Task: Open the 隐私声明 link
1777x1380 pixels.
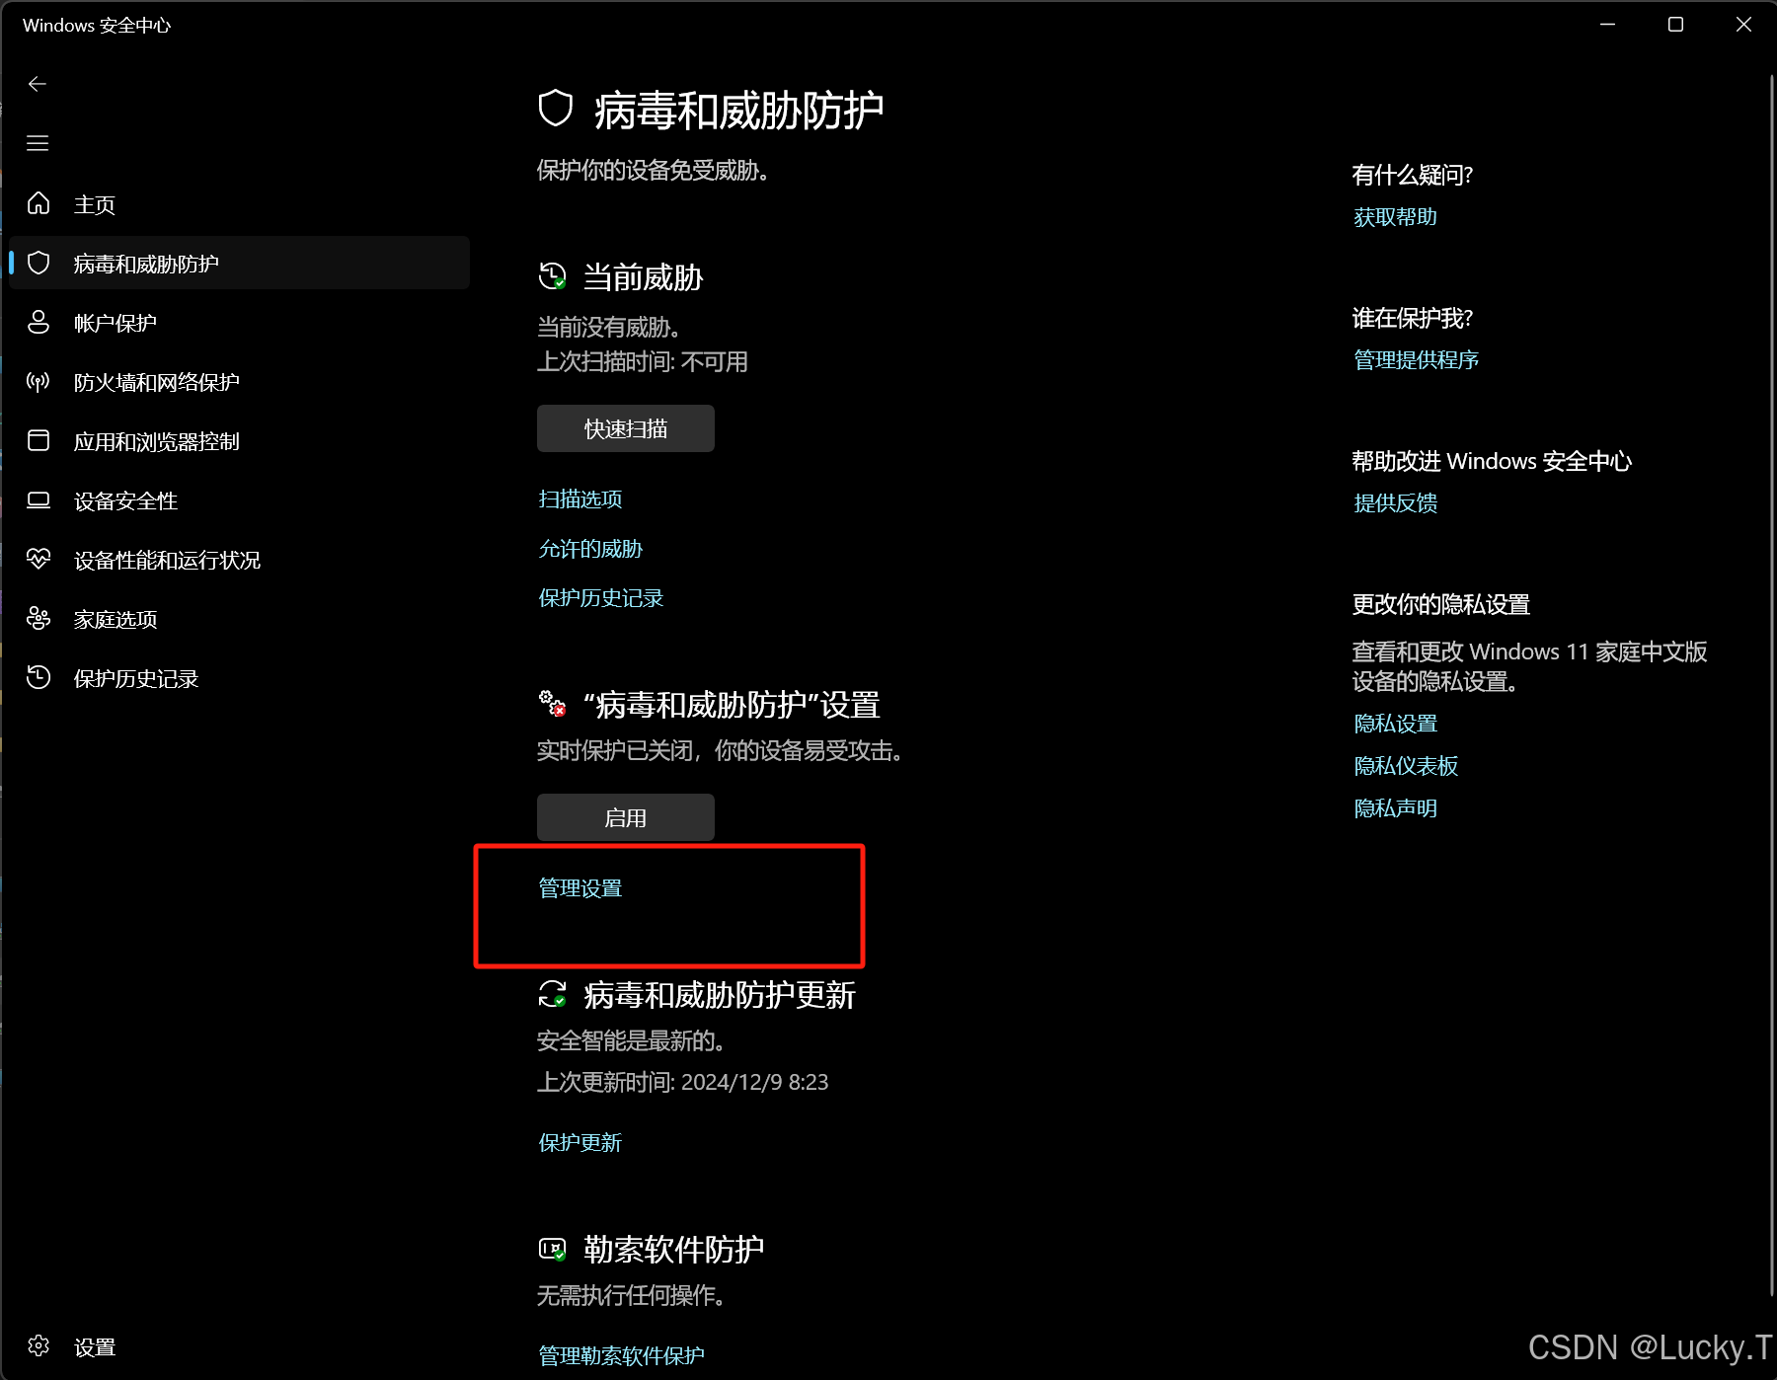Action: pyautogui.click(x=1396, y=808)
